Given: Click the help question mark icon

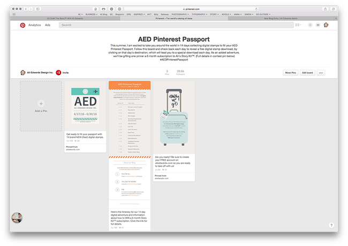Looking at the screenshot, I should pos(331,225).
